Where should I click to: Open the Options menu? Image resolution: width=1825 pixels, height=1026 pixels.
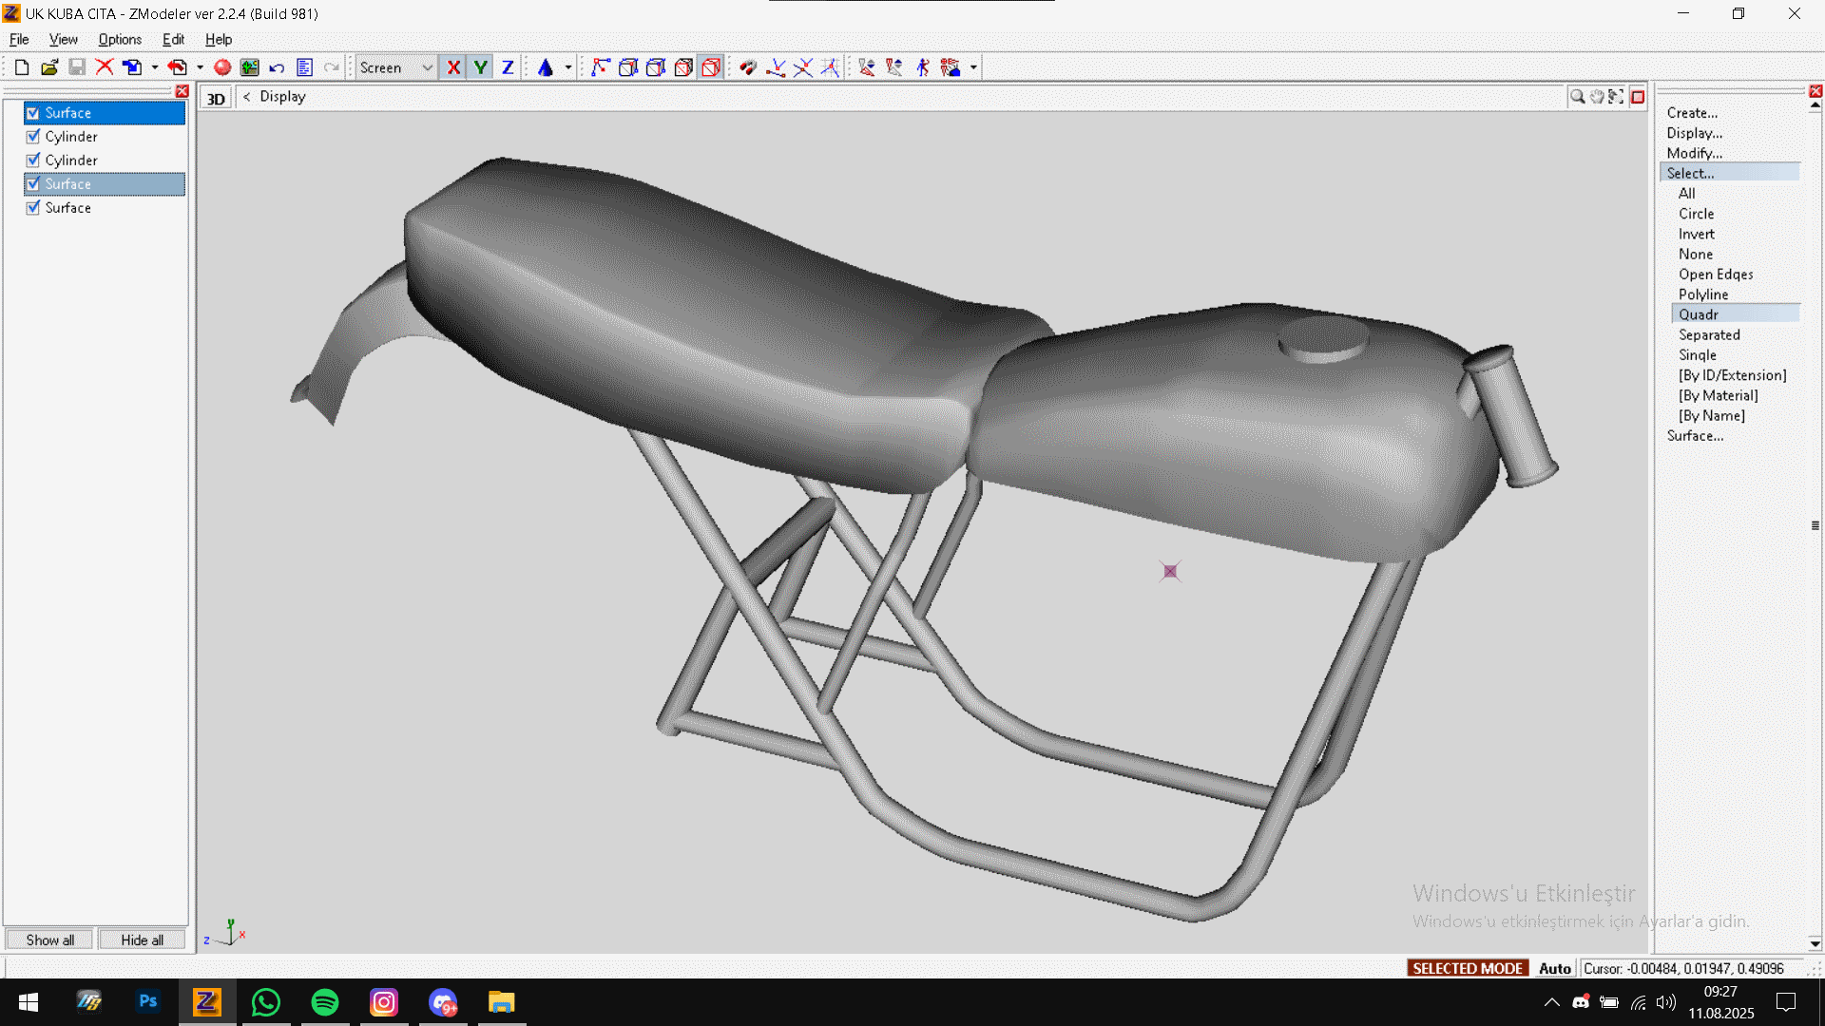point(120,39)
